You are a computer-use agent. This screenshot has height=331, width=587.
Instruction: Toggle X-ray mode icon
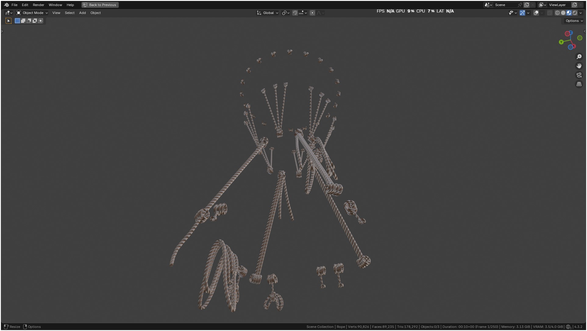(550, 13)
